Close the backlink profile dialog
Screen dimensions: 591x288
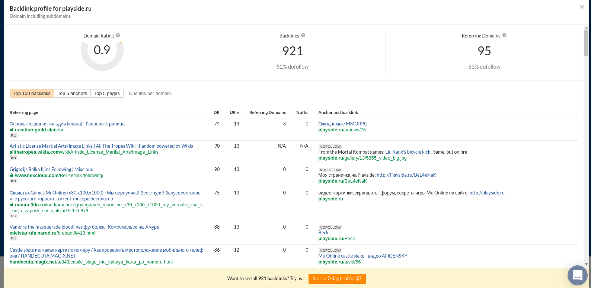pyautogui.click(x=582, y=7)
